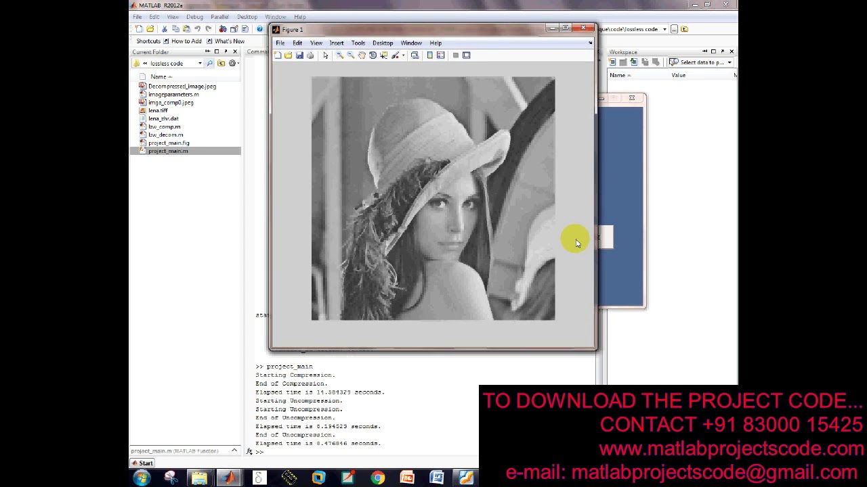
Task: Activate the Zoom Out tool in Figure 1
Action: click(351, 55)
